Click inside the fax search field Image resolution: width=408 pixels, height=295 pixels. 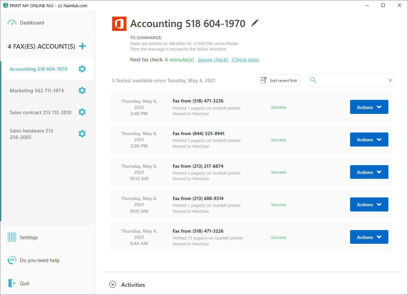tap(352, 80)
